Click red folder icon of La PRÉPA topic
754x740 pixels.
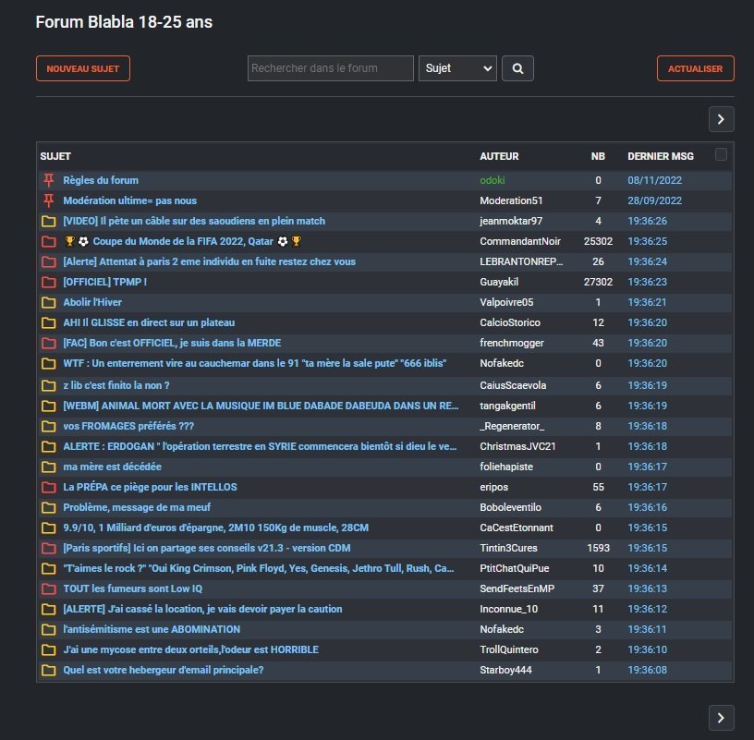[x=49, y=487]
